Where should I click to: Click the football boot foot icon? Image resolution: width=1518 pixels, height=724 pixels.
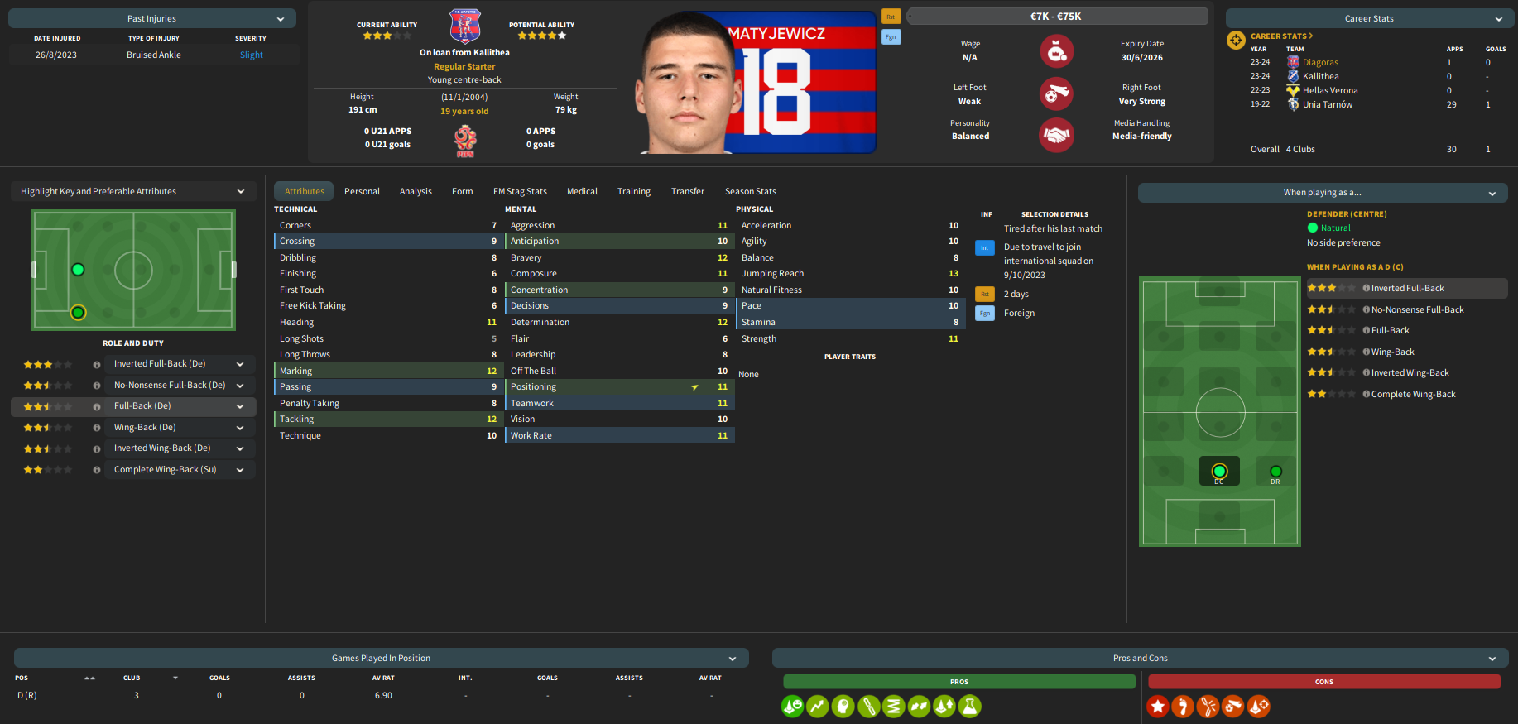1056,93
